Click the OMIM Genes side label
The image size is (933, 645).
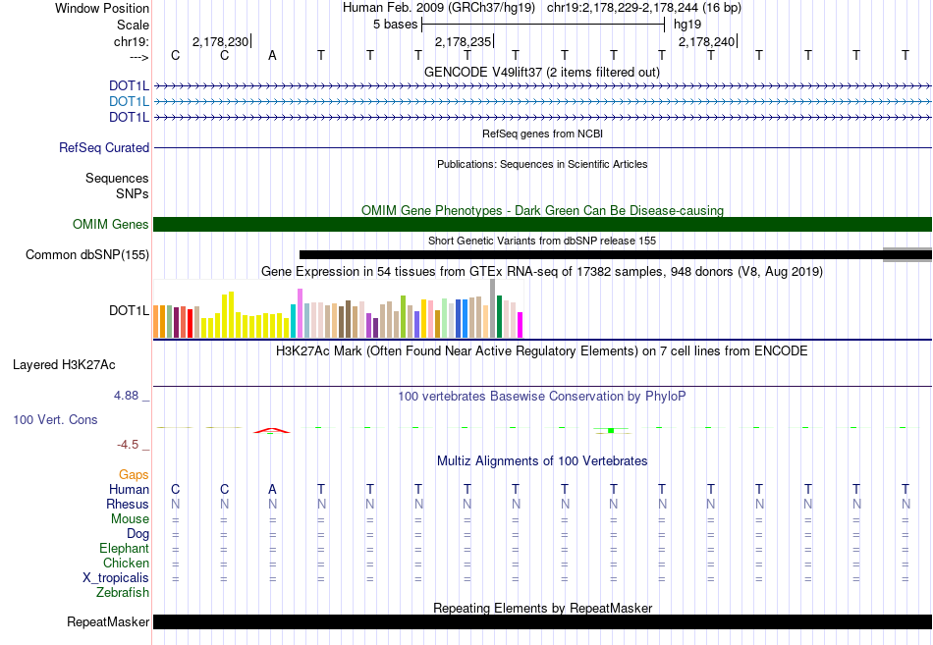[110, 224]
